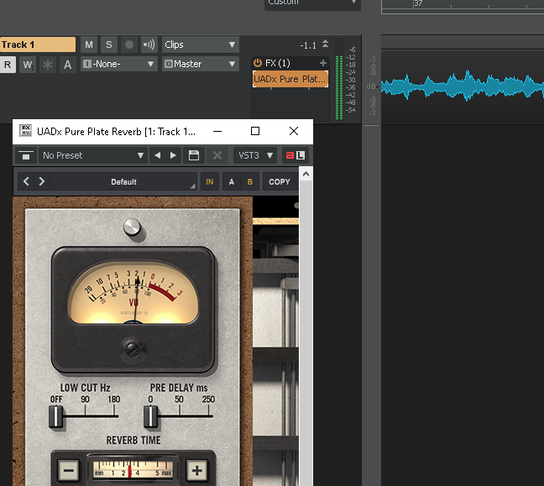
Task: Open plugin keyboard/options icon
Action: coord(26,155)
